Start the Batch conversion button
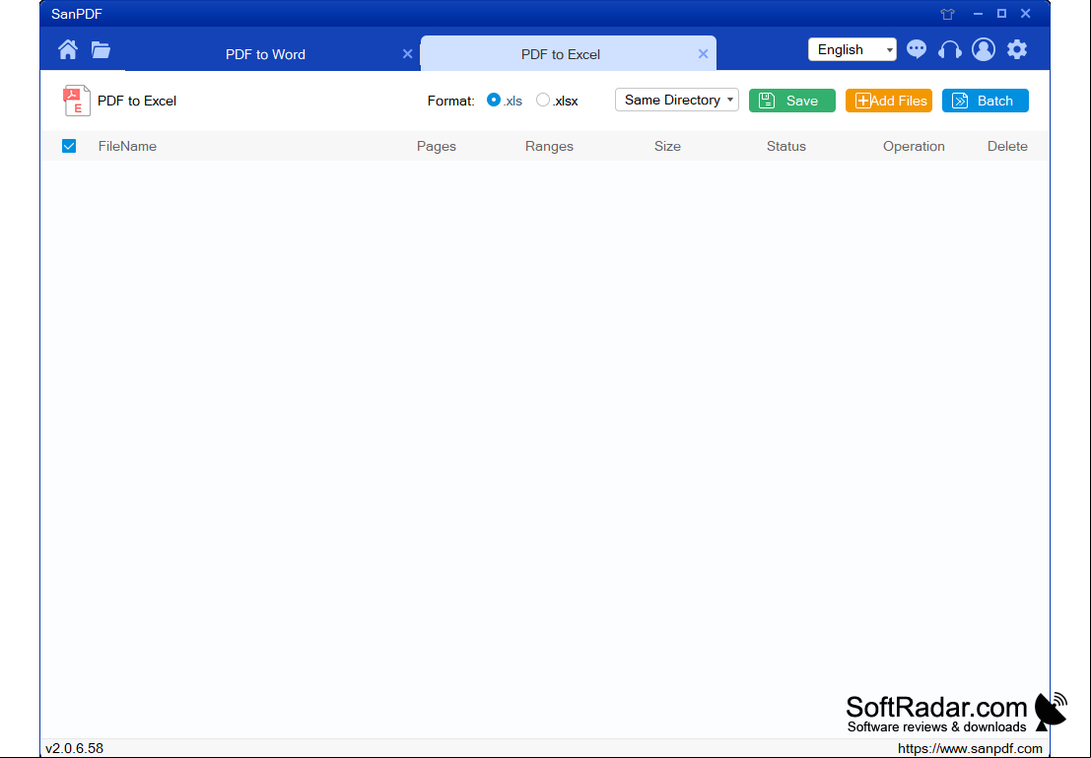 (986, 101)
